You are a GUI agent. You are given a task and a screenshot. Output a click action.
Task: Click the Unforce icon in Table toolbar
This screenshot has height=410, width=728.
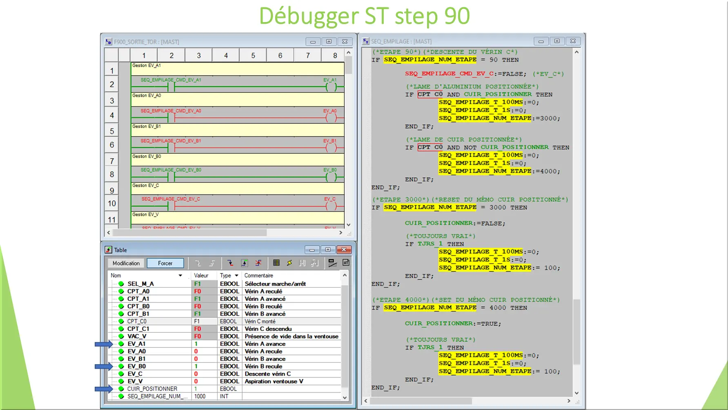click(x=259, y=263)
